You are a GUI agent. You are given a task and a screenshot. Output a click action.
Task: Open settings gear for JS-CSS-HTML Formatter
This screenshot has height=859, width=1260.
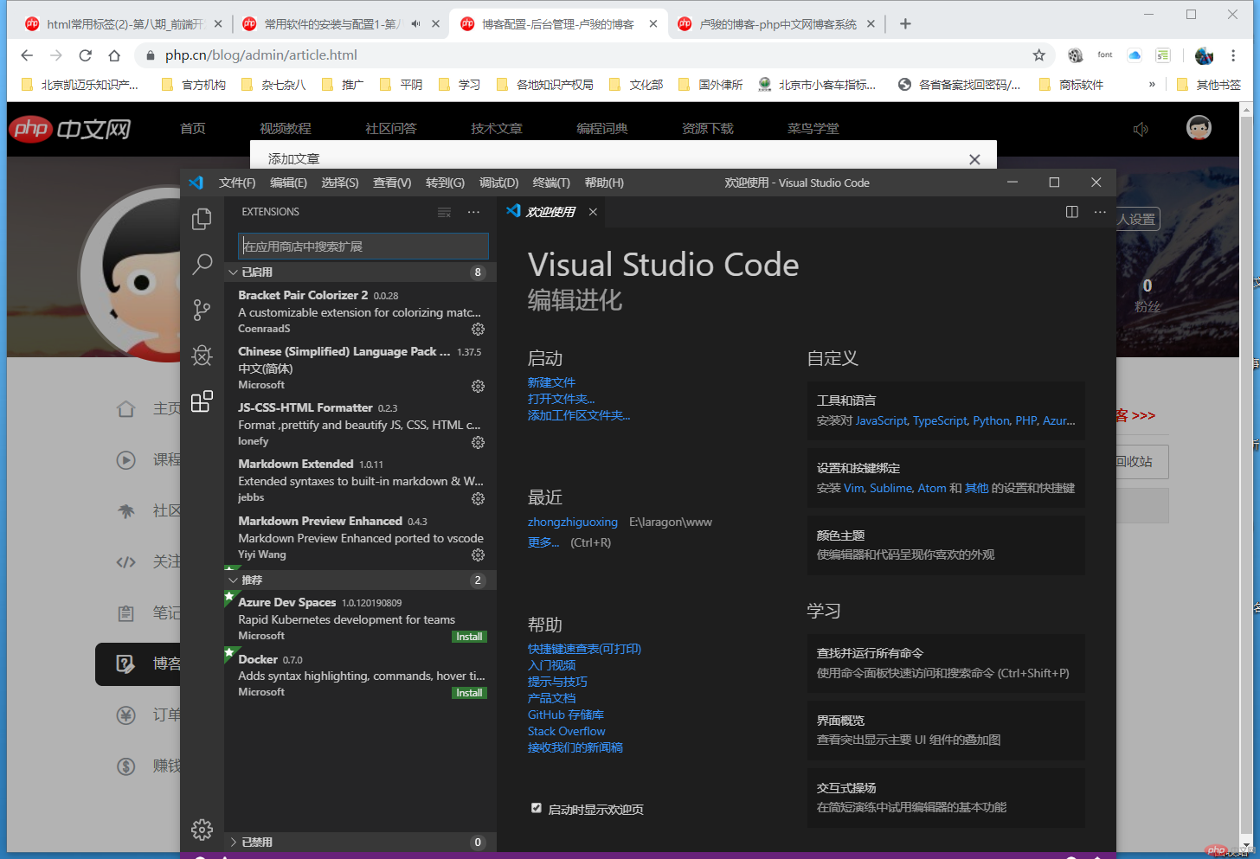(478, 442)
